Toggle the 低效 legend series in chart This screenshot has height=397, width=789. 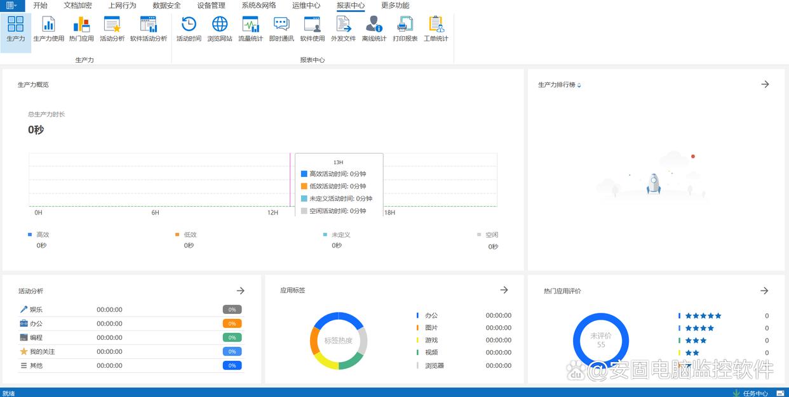pyautogui.click(x=187, y=235)
